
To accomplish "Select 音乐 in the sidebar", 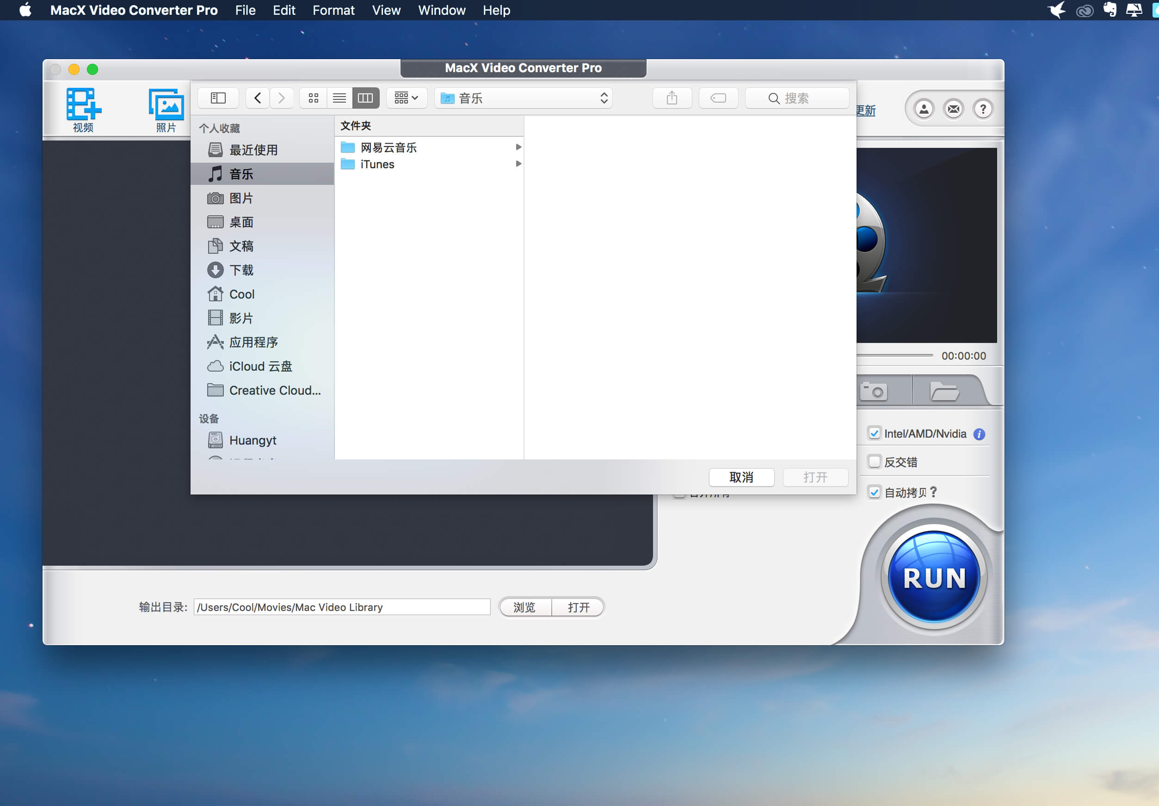I will click(263, 174).
